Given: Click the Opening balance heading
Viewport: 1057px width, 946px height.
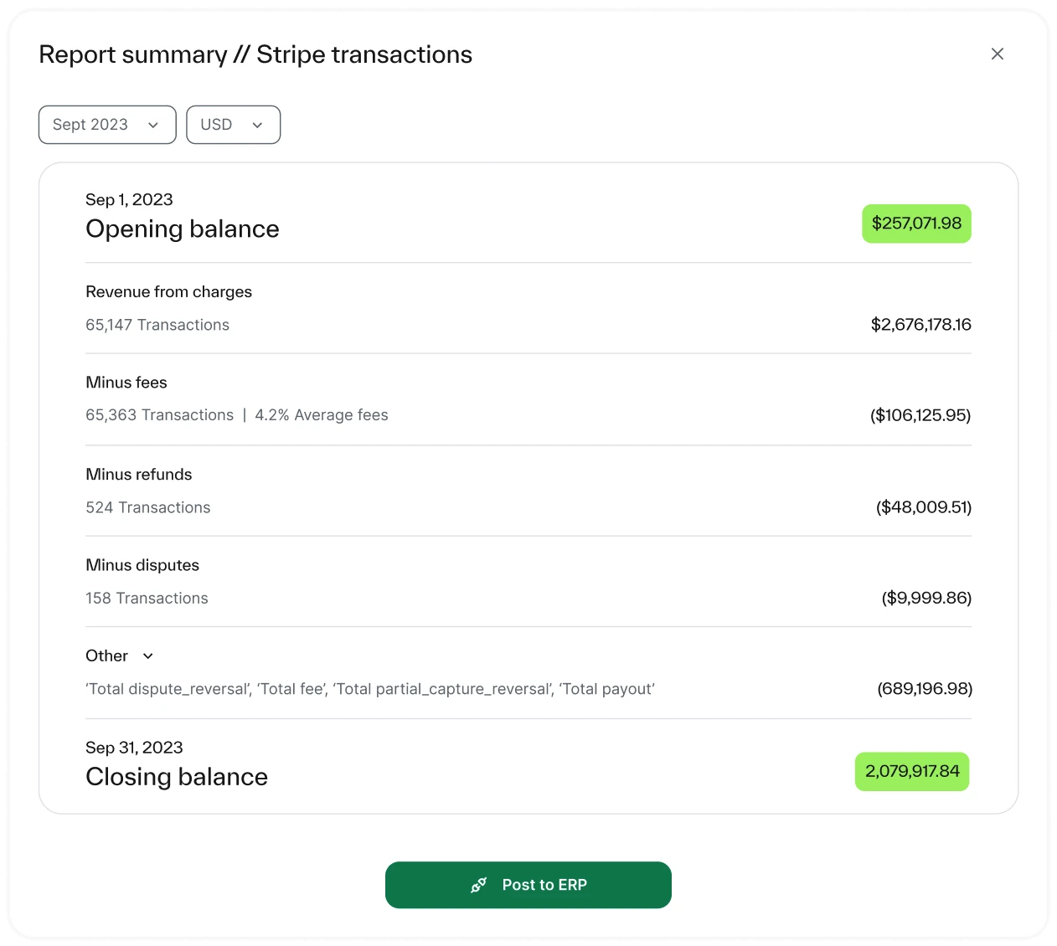Looking at the screenshot, I should (x=183, y=229).
